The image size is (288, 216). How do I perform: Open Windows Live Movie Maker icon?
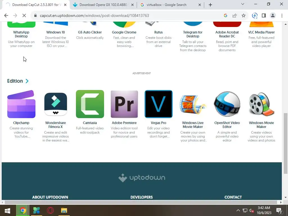193,104
